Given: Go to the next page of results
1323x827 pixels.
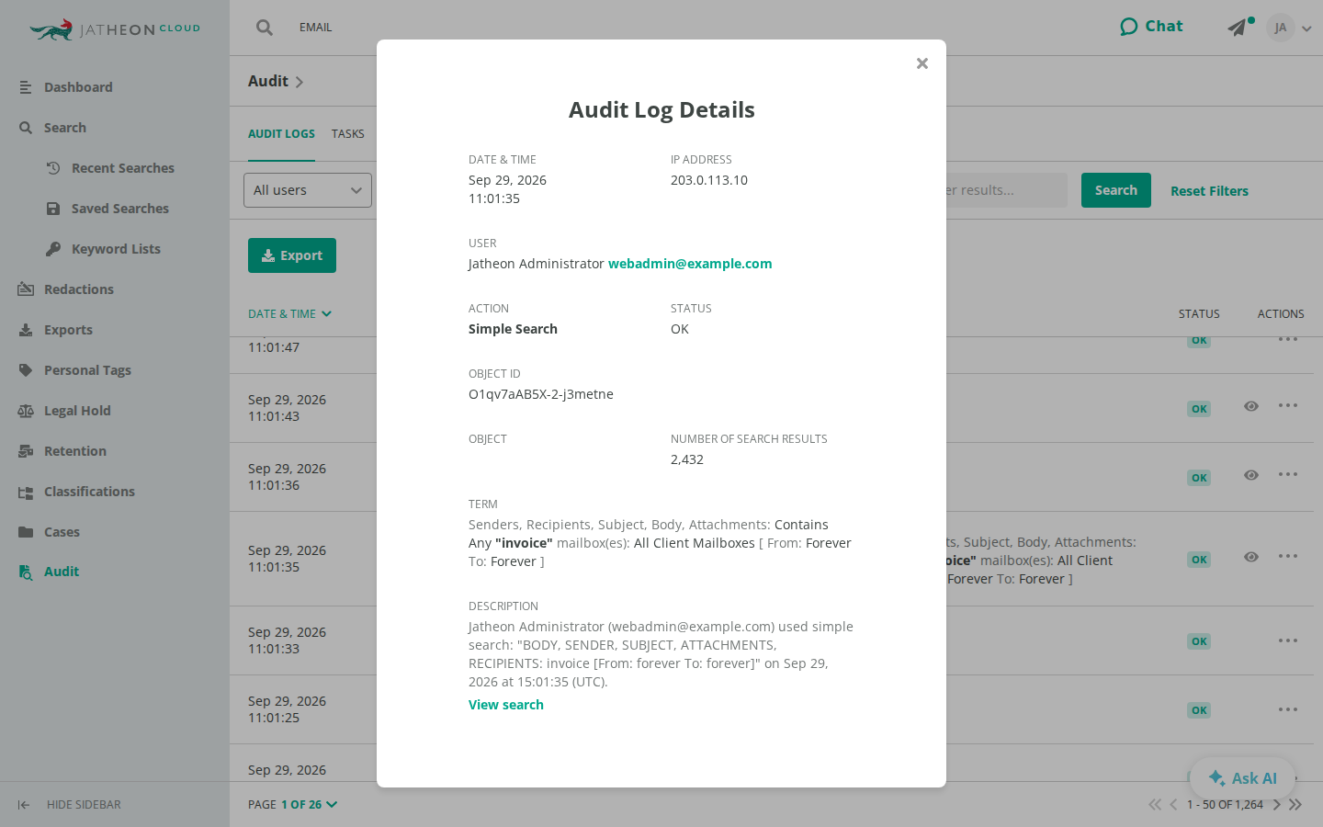Looking at the screenshot, I should (x=1276, y=805).
